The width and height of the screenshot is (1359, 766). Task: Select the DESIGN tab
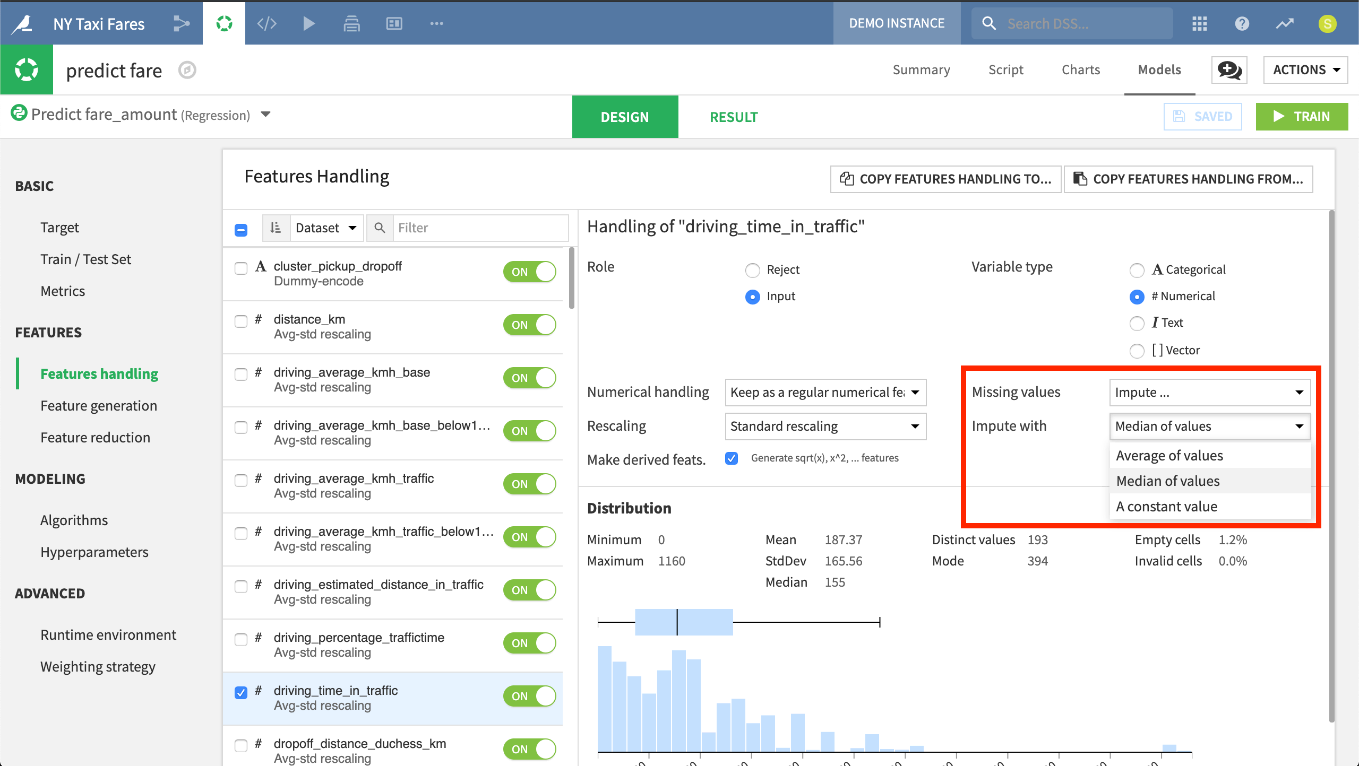coord(625,117)
